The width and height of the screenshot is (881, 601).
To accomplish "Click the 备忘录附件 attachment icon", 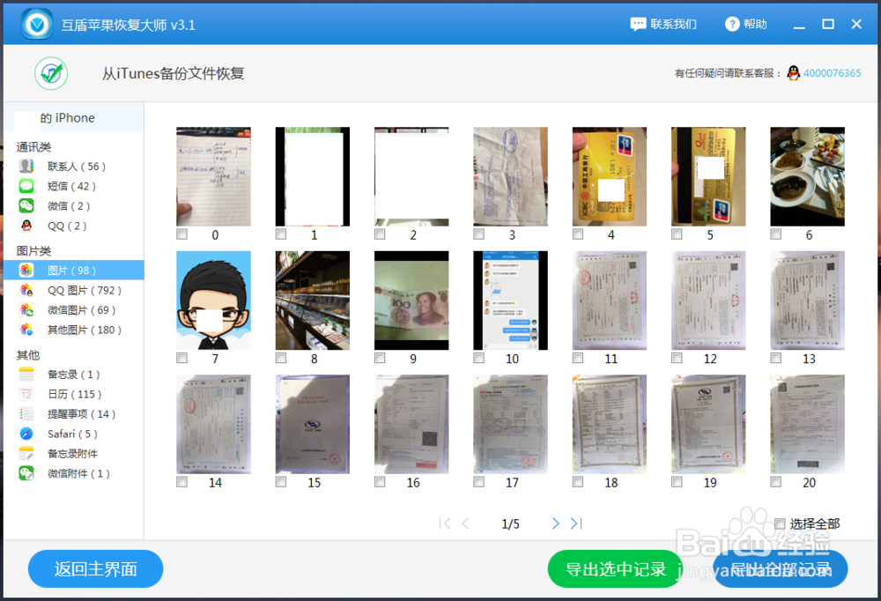I will point(26,453).
